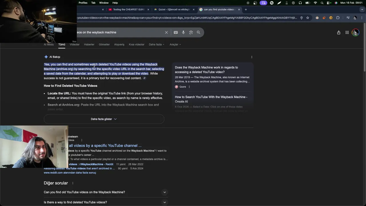This screenshot has height=206, width=366.
Task: Open the 'r/WaybackMachine - Reddit' sublink
Action: [x=91, y=165]
